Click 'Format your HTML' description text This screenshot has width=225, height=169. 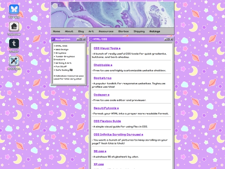click(x=130, y=114)
